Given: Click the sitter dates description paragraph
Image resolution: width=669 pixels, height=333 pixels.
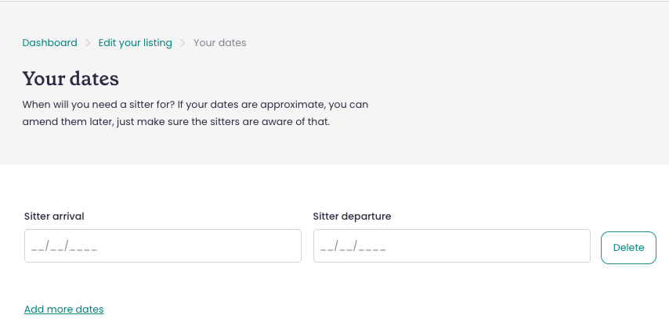Looking at the screenshot, I should point(195,113).
